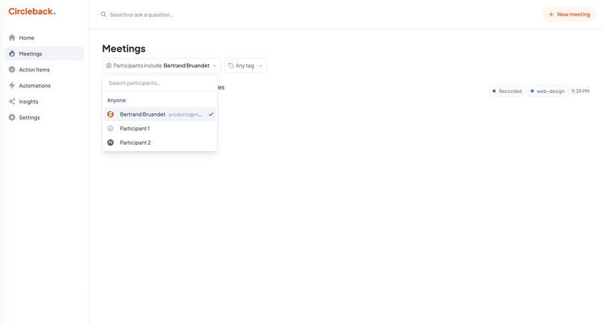
Task: Choose Anyone in the participants list
Action: (117, 100)
